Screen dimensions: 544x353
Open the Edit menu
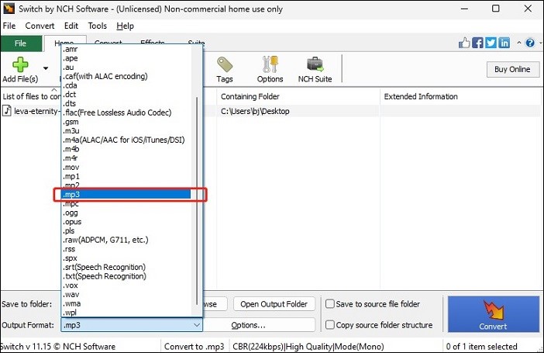point(71,26)
